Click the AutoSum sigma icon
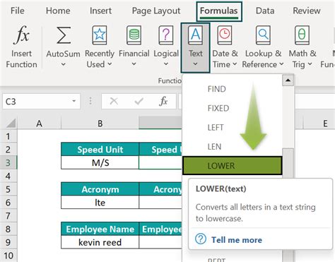The image size is (335, 262). click(63, 35)
